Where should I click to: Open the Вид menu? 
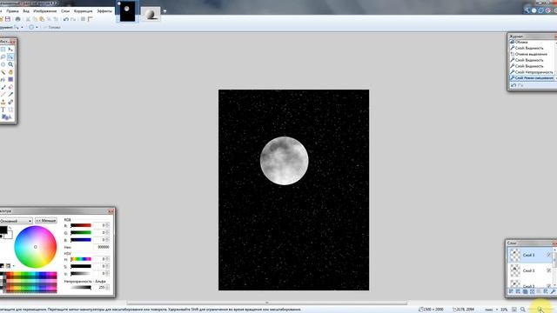click(26, 11)
